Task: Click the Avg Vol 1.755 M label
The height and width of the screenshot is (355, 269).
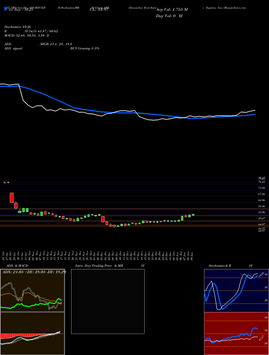Action: point(172,10)
